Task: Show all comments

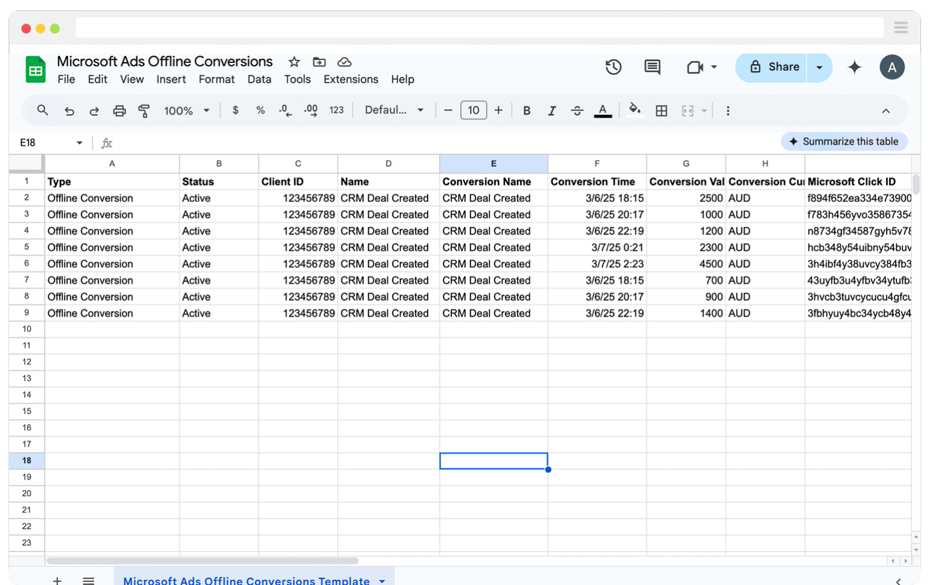Action: (x=651, y=67)
